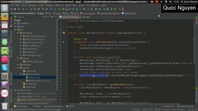This screenshot has height=111, width=198.
Task: Expand the manifests folder
Action: click(15, 23)
